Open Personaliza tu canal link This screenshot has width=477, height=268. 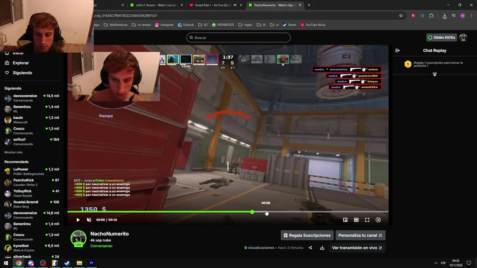coord(360,235)
